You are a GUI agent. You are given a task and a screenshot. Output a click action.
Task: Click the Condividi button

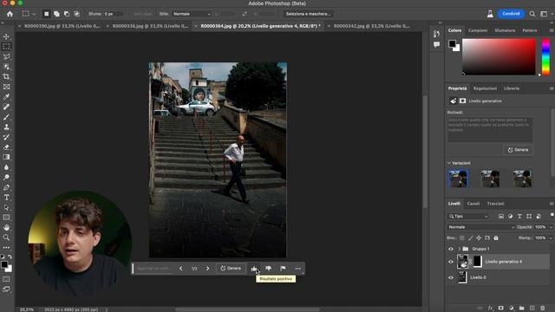511,14
